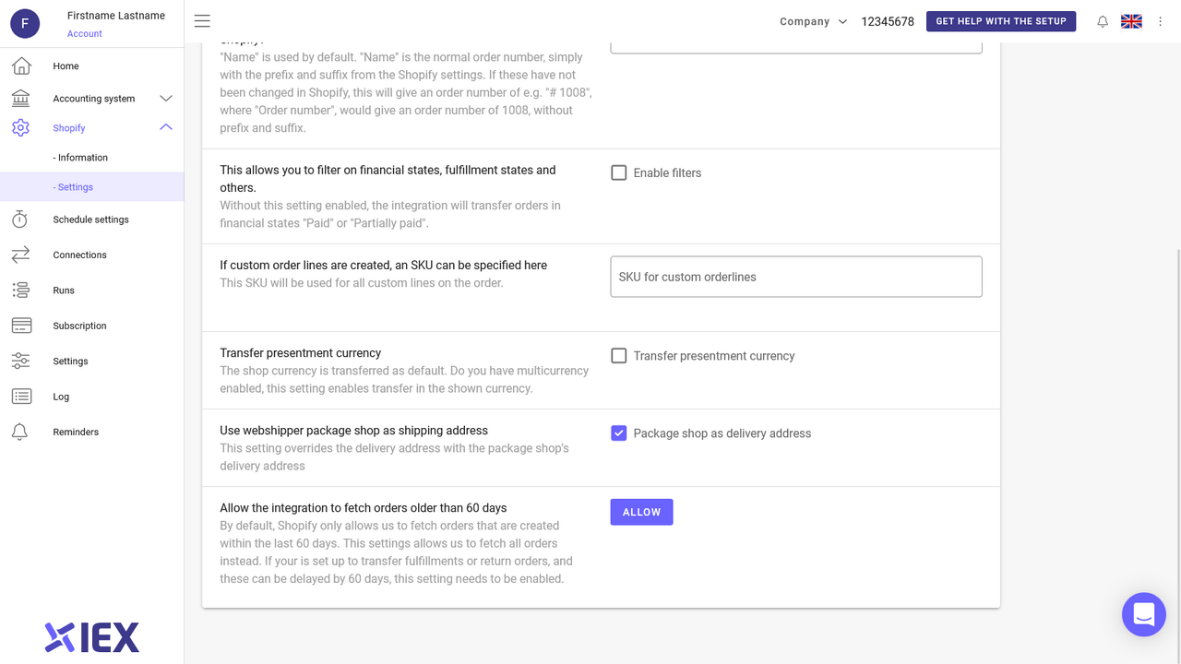The height and width of the screenshot is (664, 1181).
Task: Open the Runs page
Action: pyautogui.click(x=64, y=290)
